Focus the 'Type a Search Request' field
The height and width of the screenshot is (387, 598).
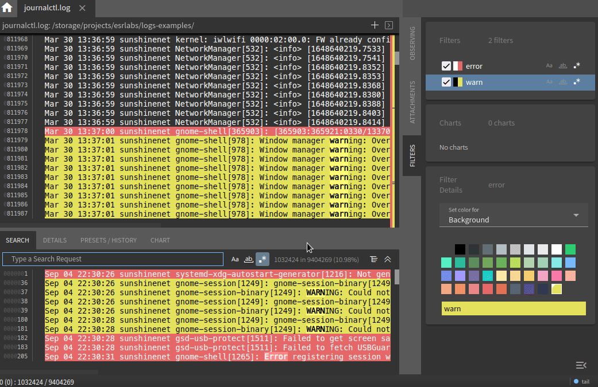pyautogui.click(x=113, y=259)
